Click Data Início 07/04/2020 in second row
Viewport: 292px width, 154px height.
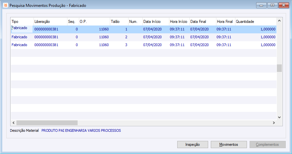pos(152,37)
